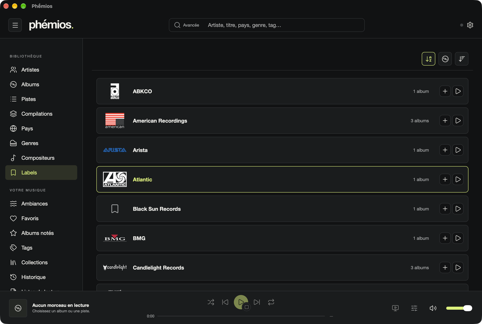
Task: Mute the volume speaker icon
Action: coord(433,308)
